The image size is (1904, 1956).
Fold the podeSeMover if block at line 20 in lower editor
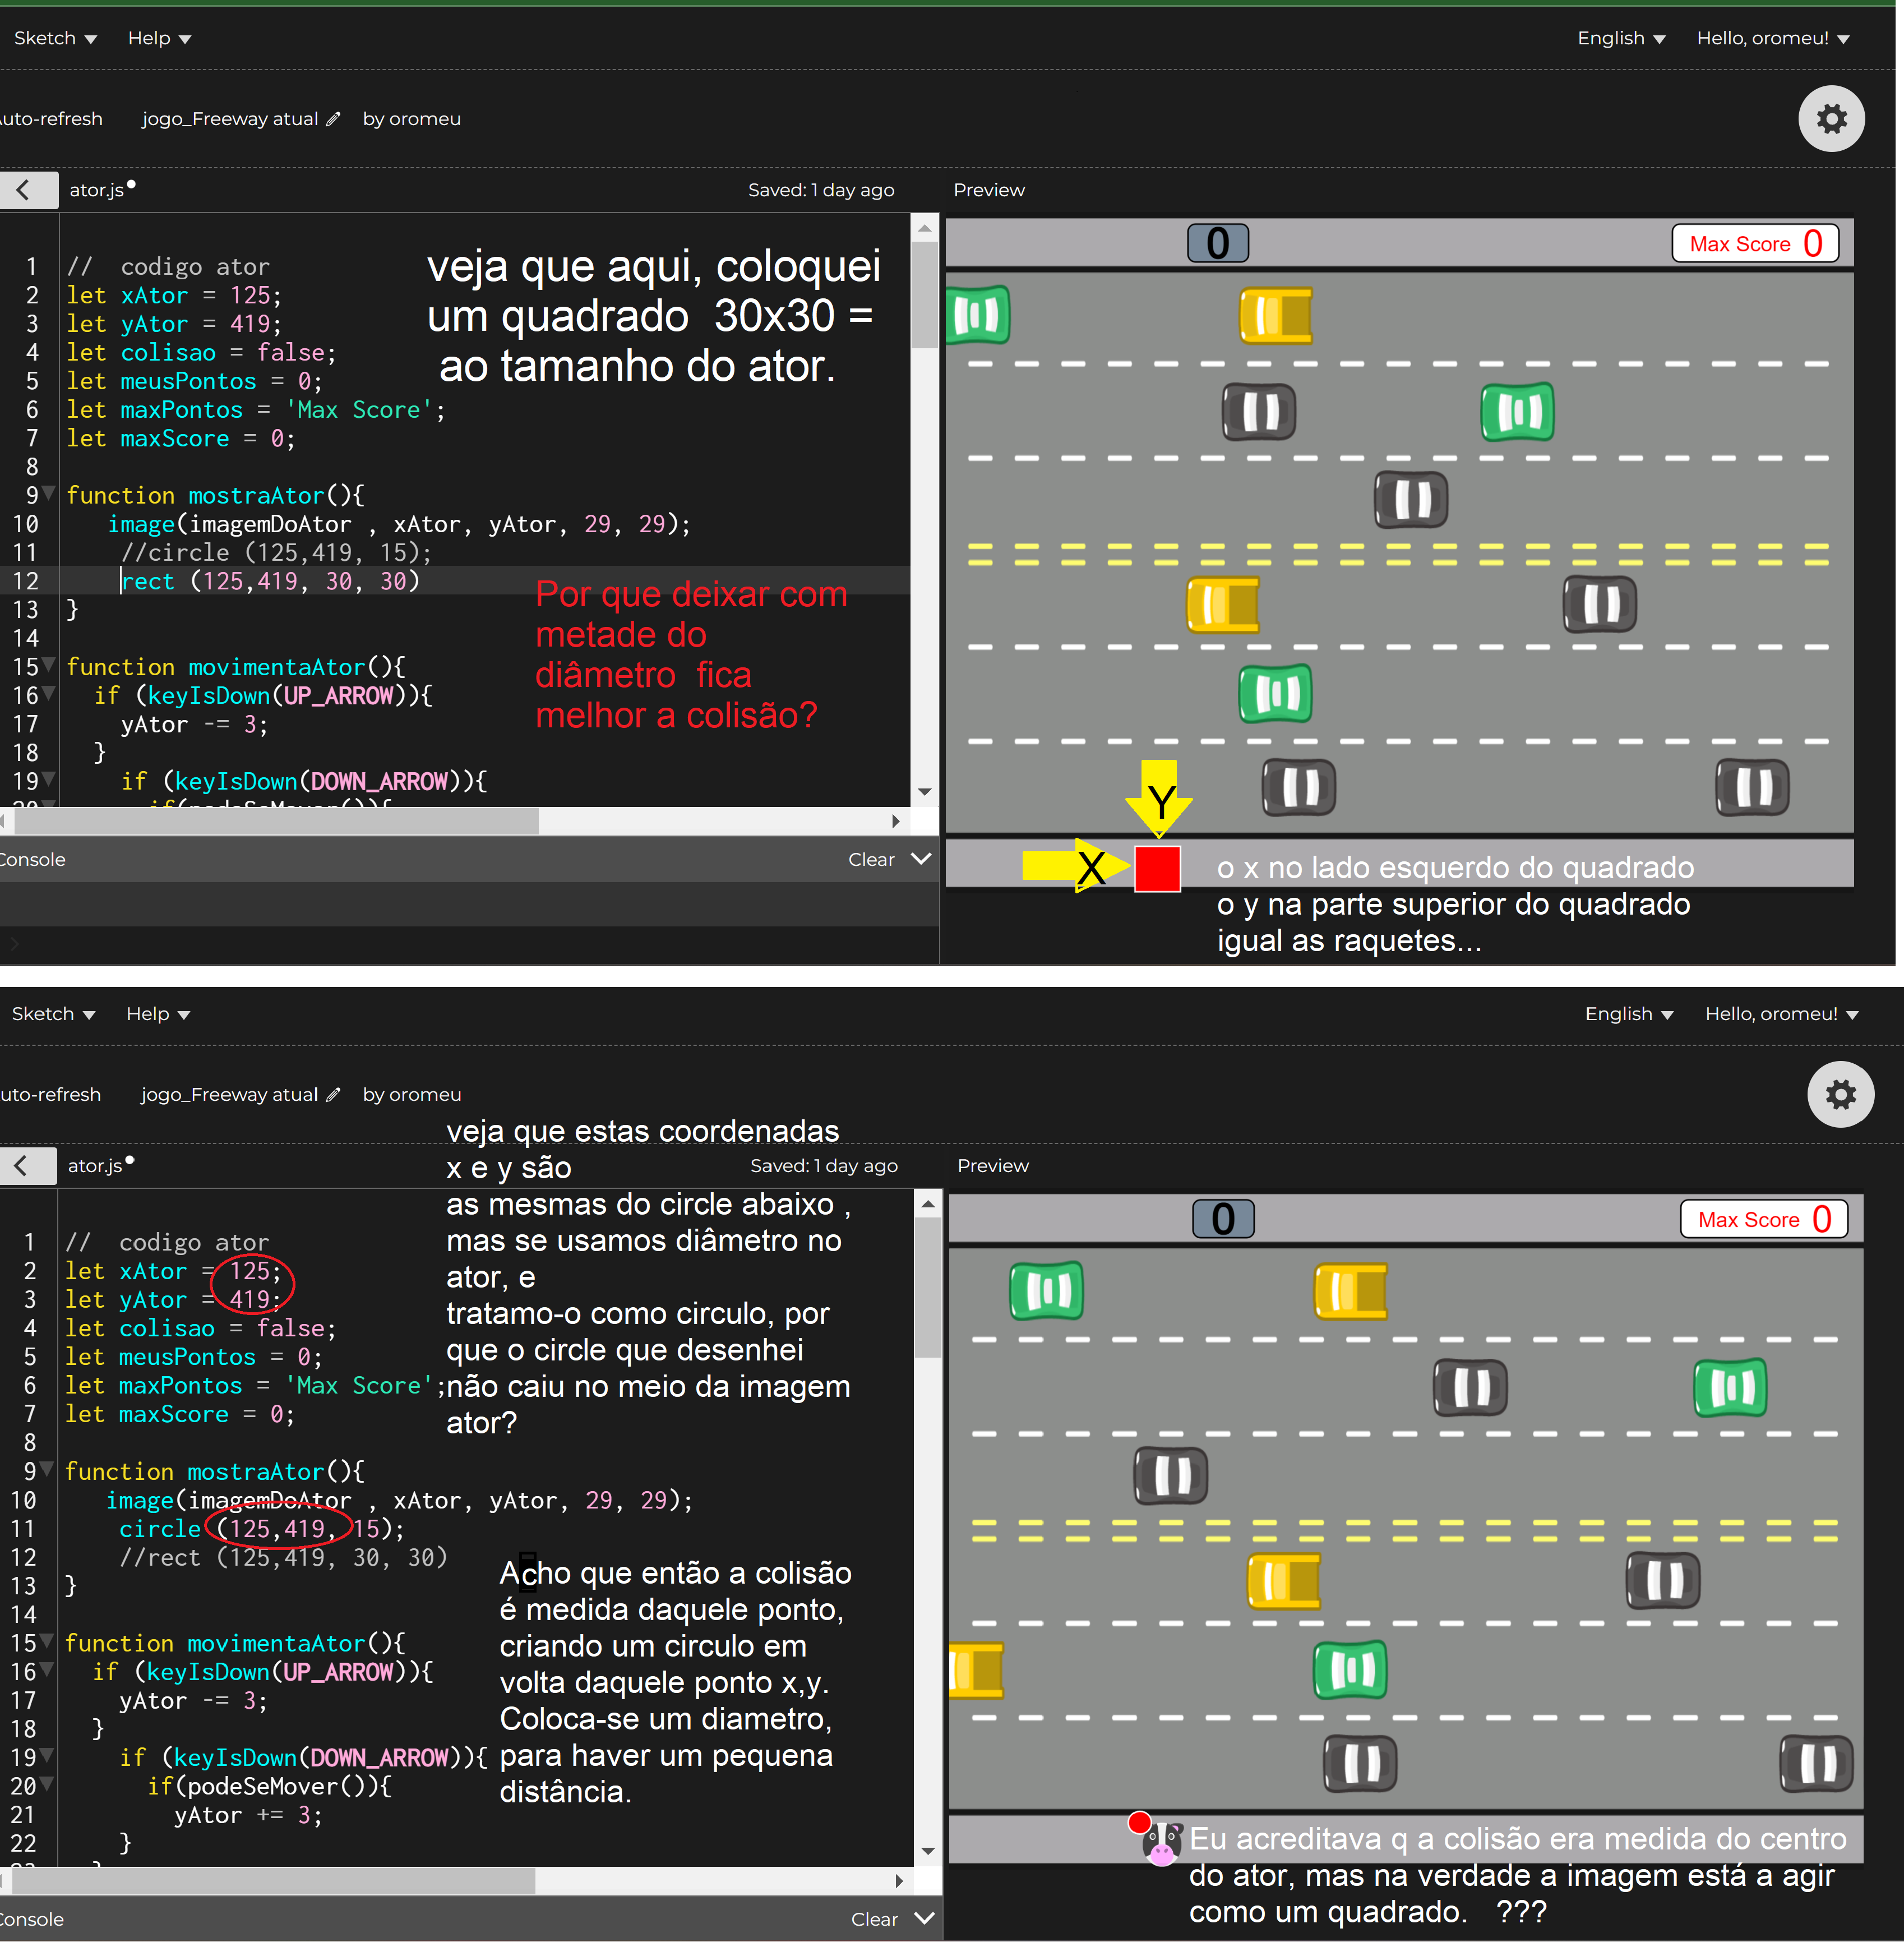pos(47,1785)
